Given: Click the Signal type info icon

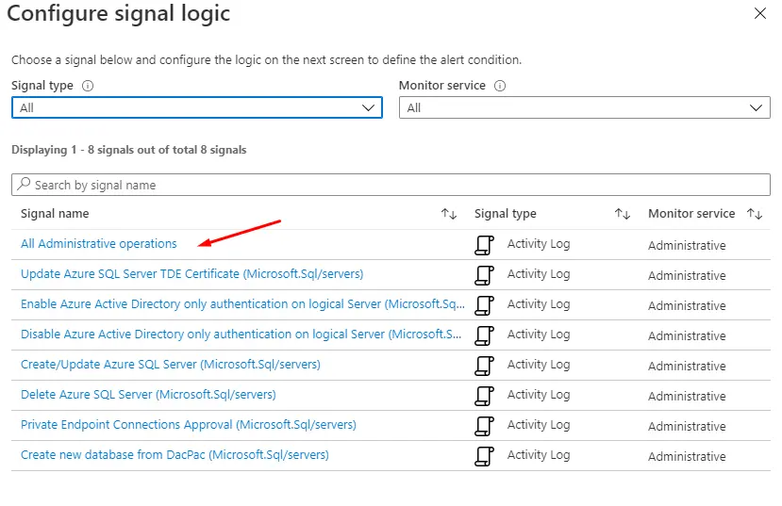Looking at the screenshot, I should [88, 86].
